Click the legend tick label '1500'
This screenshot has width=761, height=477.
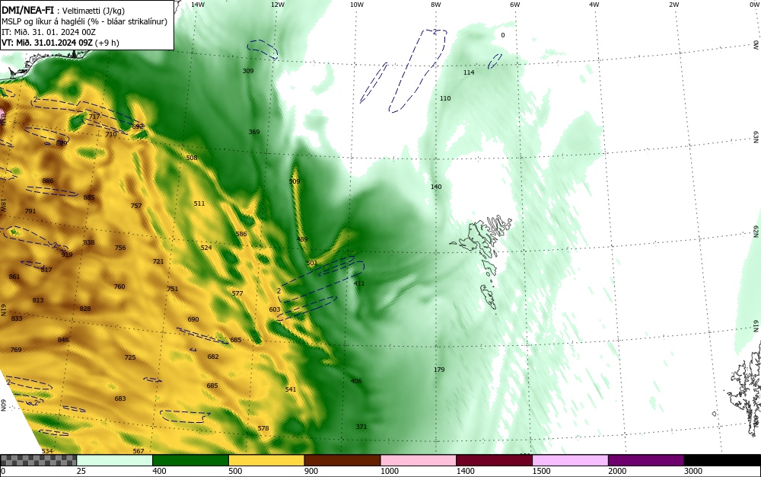click(x=541, y=471)
